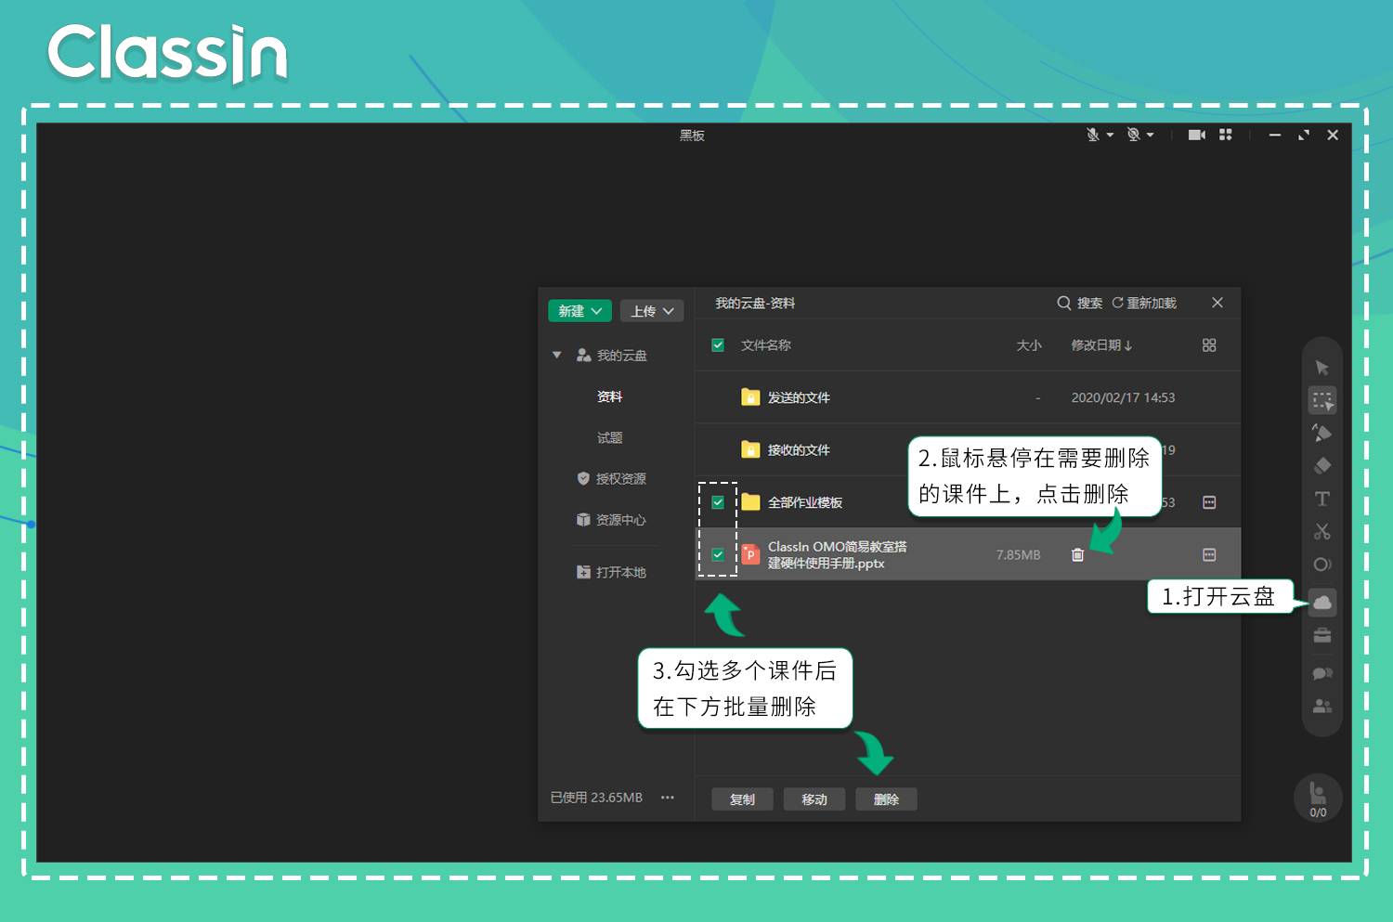Toggle the select-all checkbox beside 文件名称
The height and width of the screenshot is (922, 1393).
pos(718,345)
